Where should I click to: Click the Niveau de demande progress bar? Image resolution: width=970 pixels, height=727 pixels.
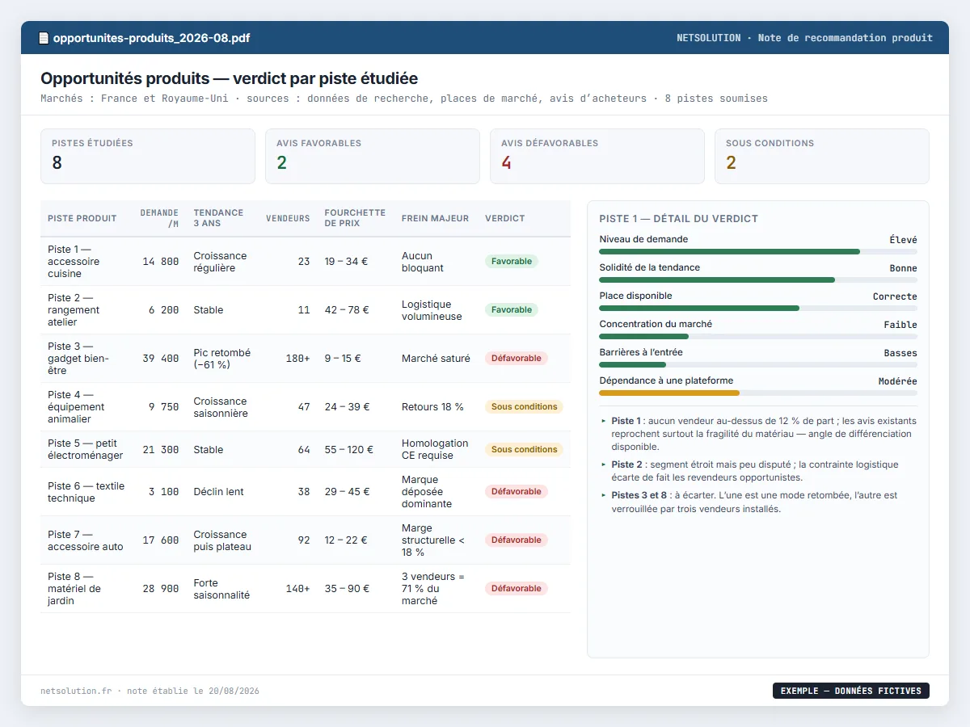pyautogui.click(x=758, y=252)
